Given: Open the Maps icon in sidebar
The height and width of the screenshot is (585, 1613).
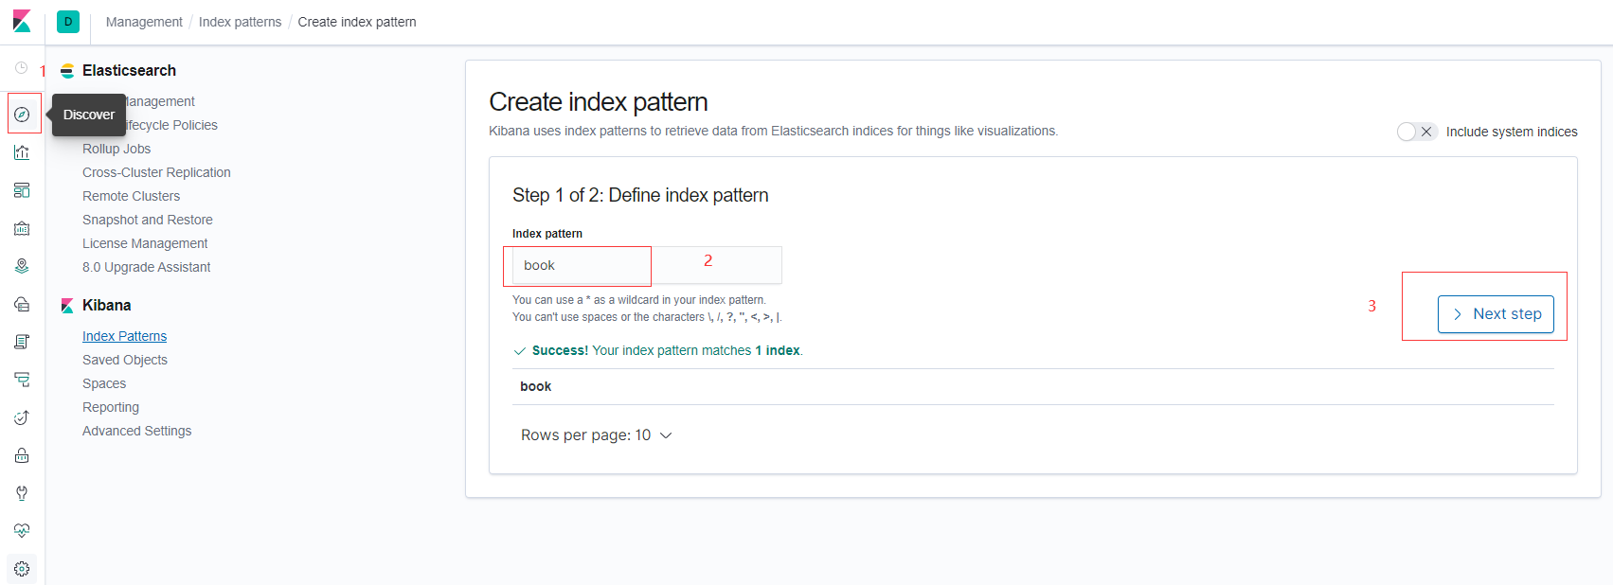Looking at the screenshot, I should pyautogui.click(x=22, y=266).
